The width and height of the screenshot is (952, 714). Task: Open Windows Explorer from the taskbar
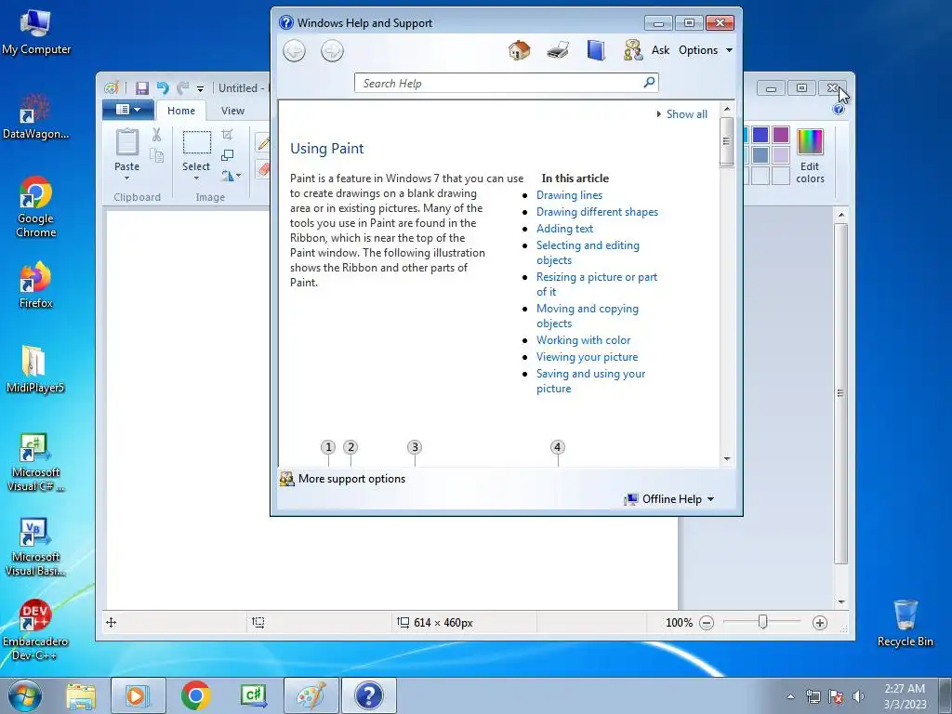point(81,695)
